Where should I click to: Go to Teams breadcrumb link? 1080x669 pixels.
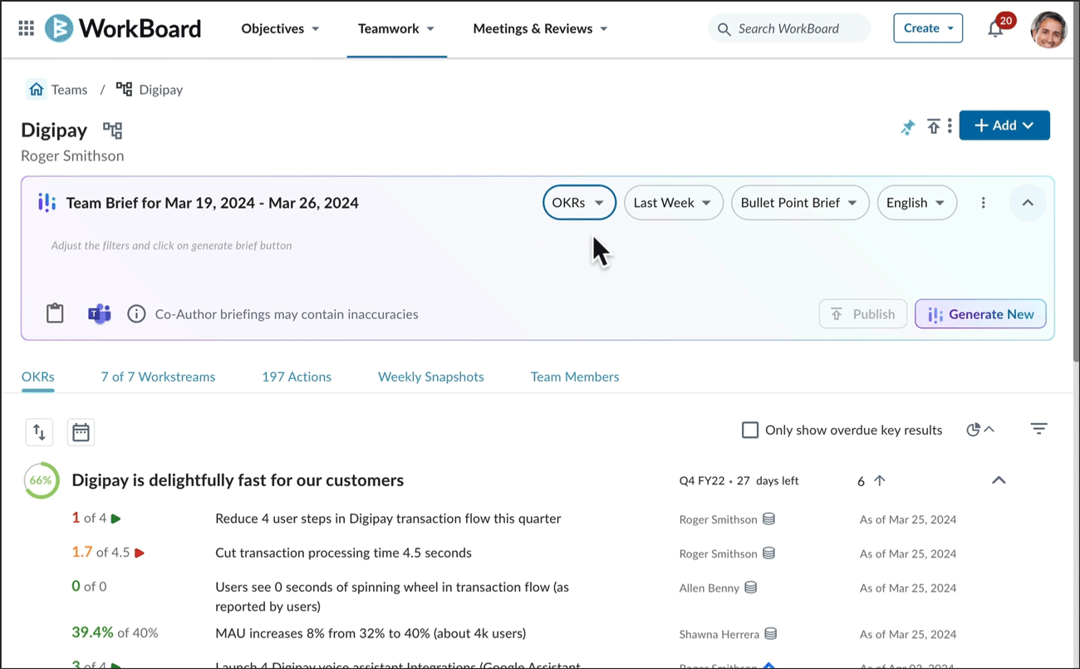(69, 89)
